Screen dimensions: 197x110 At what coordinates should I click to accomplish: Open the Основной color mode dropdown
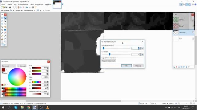9,66
